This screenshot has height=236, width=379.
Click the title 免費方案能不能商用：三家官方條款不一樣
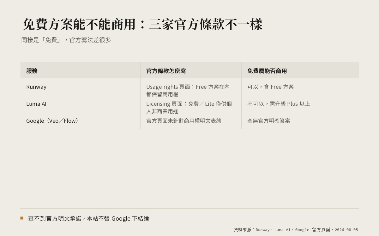point(142,25)
